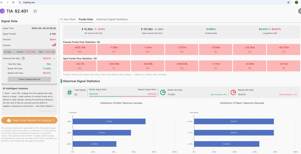Select the Futures 15m flow cell -603.78k

[80, 49]
